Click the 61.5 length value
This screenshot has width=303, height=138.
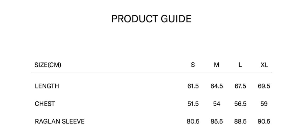(193, 86)
